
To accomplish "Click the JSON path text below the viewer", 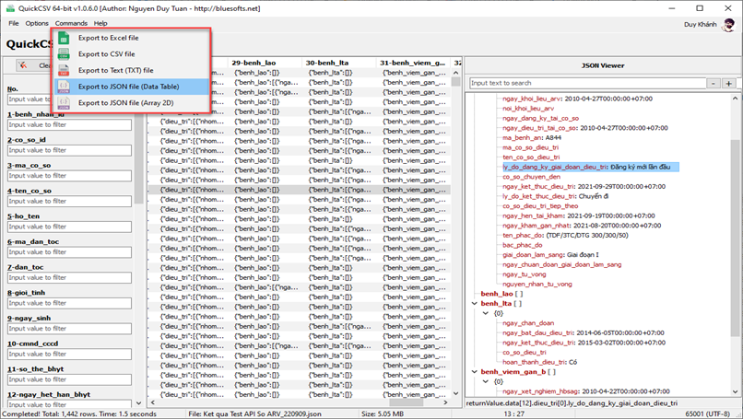I will pos(572,403).
